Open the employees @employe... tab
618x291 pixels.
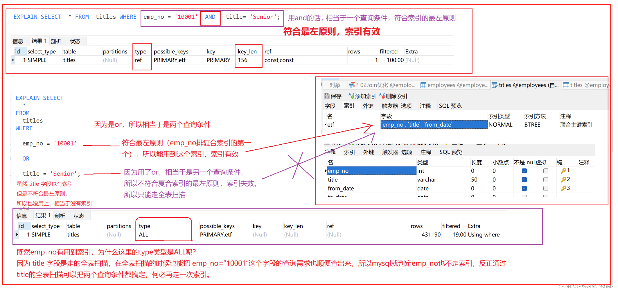coord(455,85)
